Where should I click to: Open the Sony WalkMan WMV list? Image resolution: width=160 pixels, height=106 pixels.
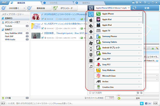[15, 33]
